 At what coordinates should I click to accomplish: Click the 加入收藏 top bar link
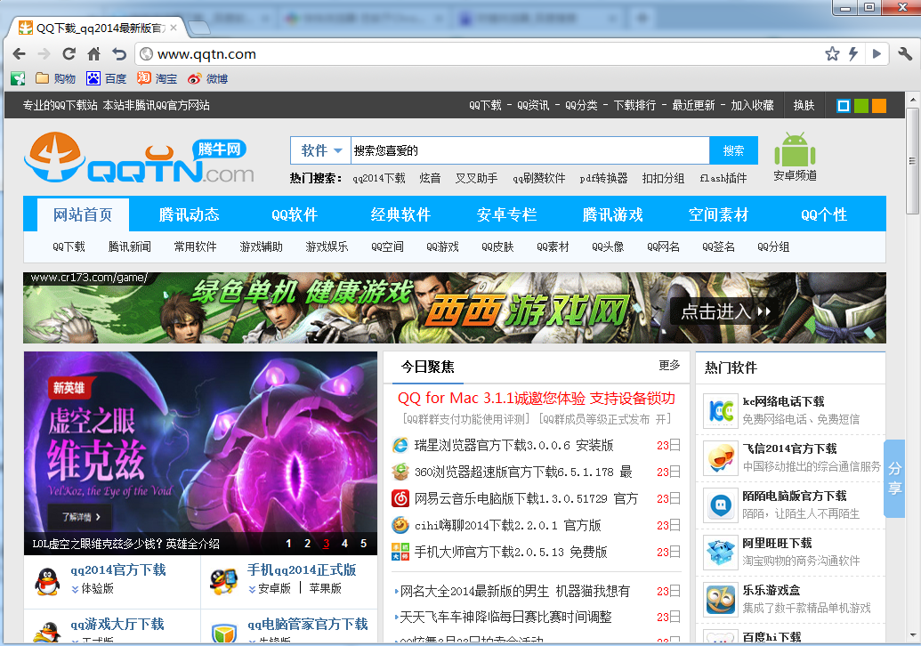click(x=752, y=105)
